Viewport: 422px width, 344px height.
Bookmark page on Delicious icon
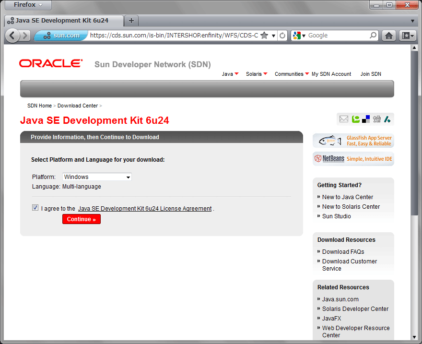(366, 119)
